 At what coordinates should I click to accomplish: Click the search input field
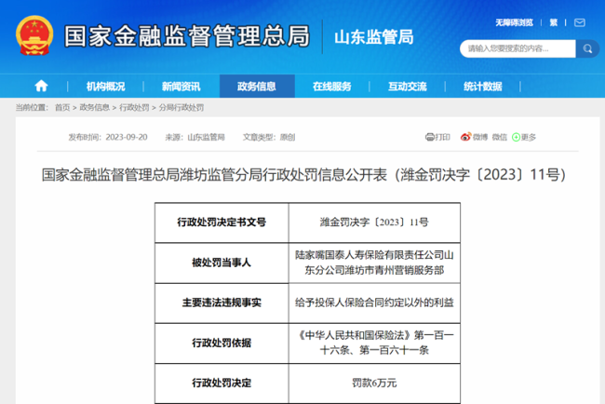pyautogui.click(x=518, y=48)
